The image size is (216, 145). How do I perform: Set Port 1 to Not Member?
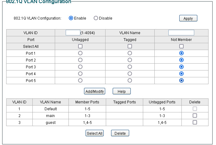pos(181,53)
